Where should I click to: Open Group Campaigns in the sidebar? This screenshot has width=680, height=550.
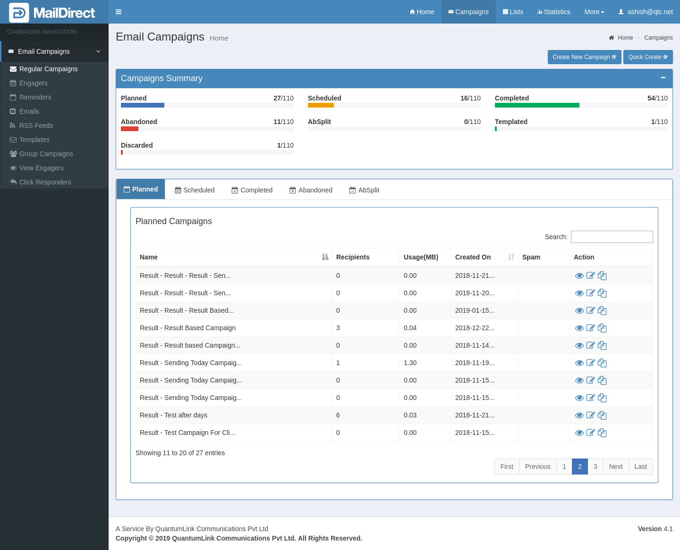pos(46,154)
